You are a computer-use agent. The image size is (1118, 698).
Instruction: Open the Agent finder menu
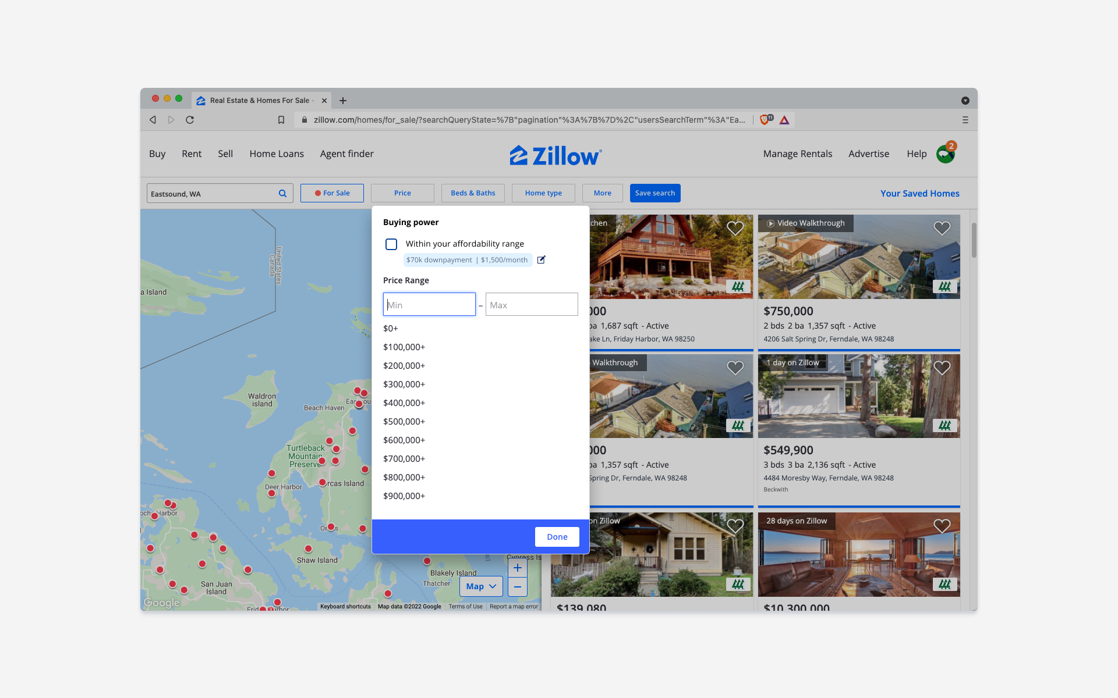(346, 154)
